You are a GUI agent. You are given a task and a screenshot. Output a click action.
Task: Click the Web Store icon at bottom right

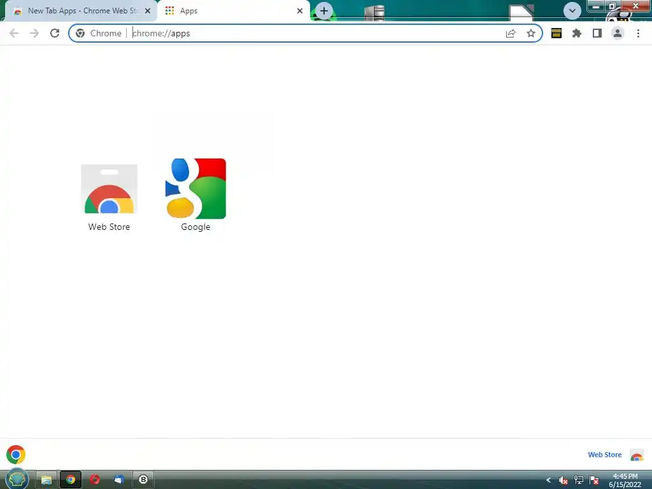[x=637, y=455]
